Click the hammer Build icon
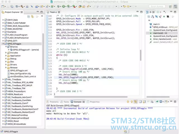Screen dimensions: 179x134 tap(22, 6)
